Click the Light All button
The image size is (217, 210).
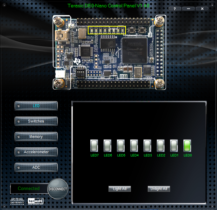click(x=120, y=189)
